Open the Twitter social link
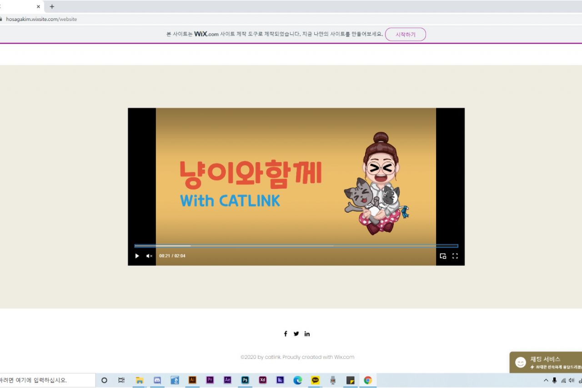 coord(296,333)
